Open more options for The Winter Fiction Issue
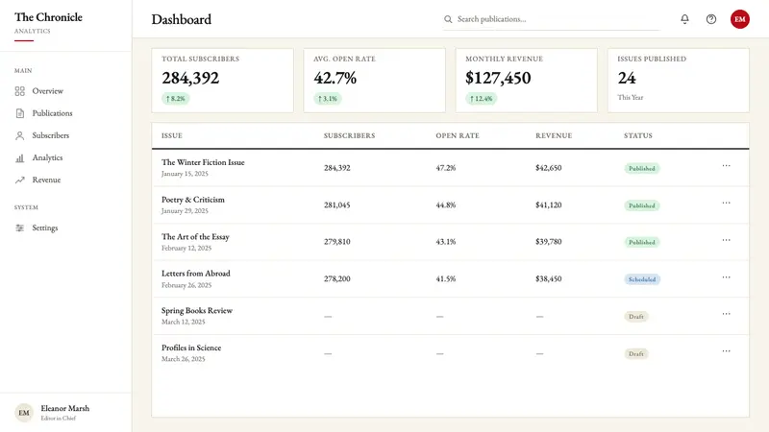Image resolution: width=769 pixels, height=432 pixels. (x=726, y=165)
